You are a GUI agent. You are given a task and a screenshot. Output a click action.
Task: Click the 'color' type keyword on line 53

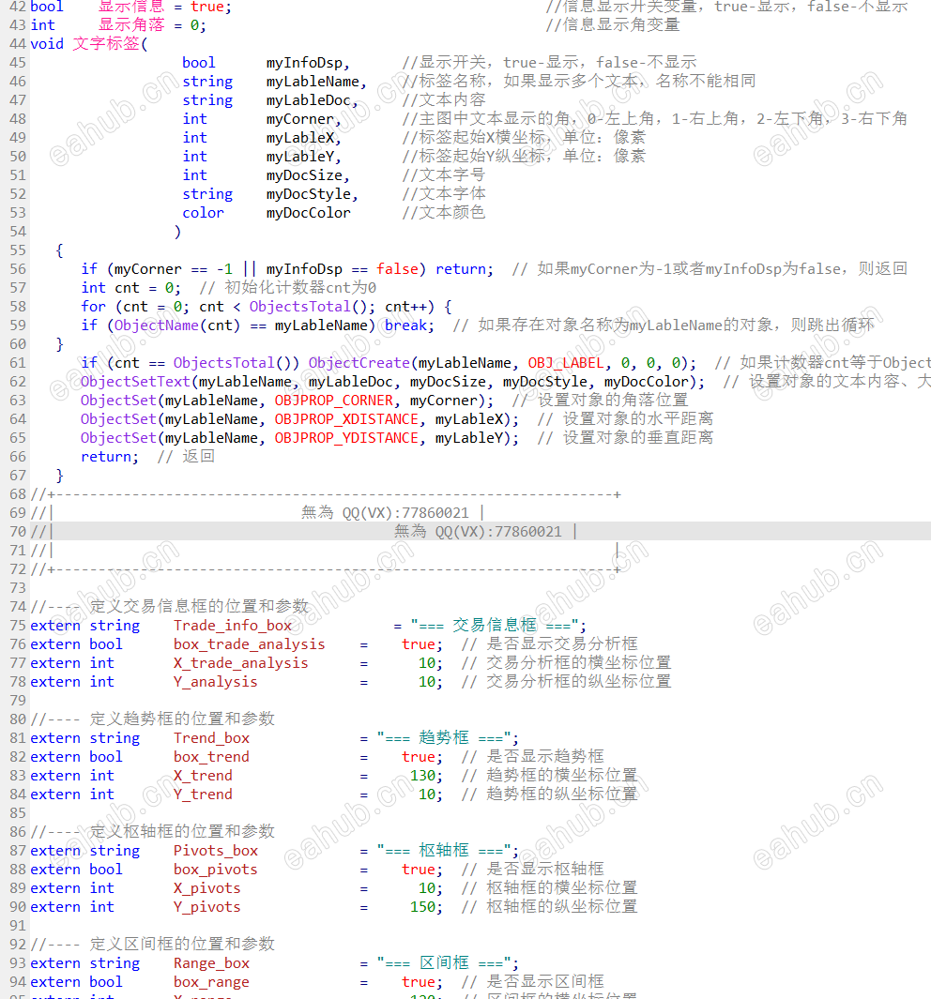[204, 213]
